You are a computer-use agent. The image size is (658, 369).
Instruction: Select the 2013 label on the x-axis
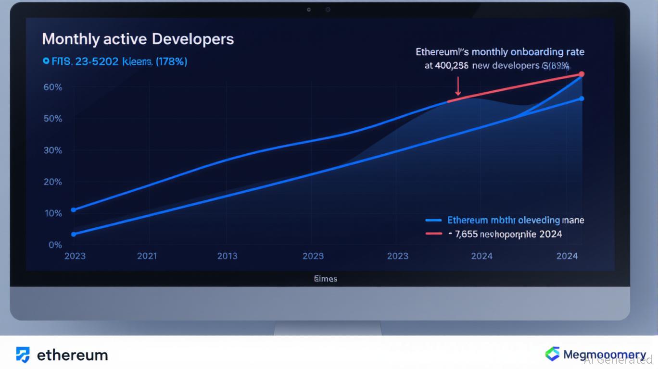coord(227,256)
